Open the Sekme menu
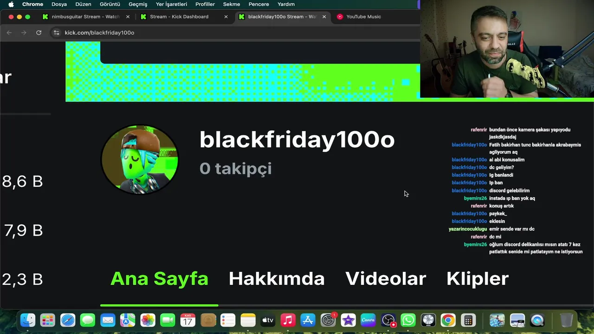 coord(232,4)
